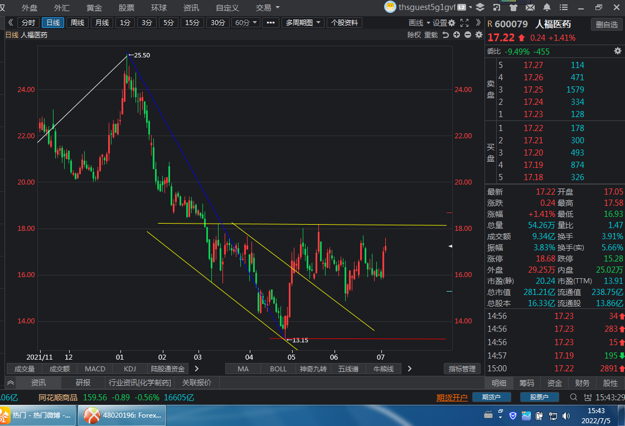Open Forex window in Windows taskbar
The height and width of the screenshot is (426, 625).
122,415
